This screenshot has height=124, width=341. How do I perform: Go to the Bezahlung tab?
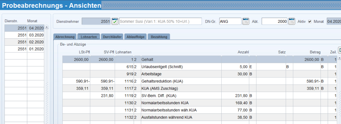point(159,37)
